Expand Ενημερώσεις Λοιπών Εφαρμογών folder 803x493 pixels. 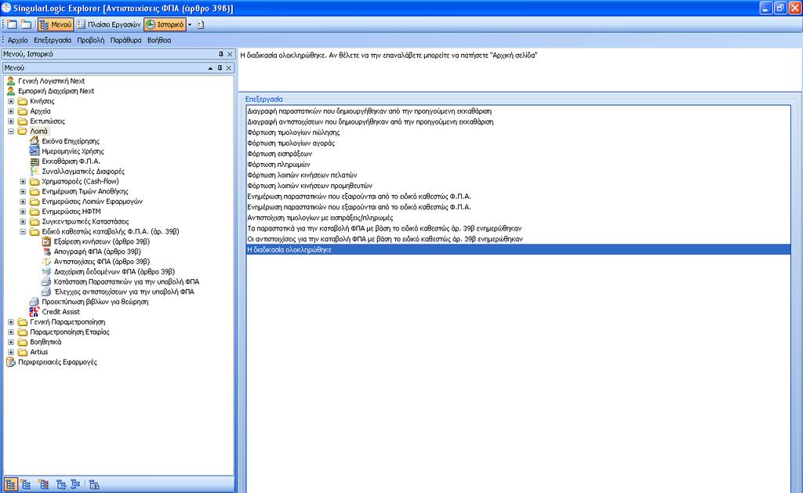(23, 201)
